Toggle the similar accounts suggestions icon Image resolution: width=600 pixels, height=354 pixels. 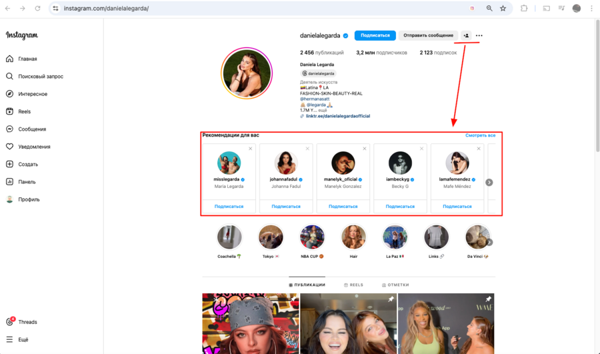click(x=466, y=35)
